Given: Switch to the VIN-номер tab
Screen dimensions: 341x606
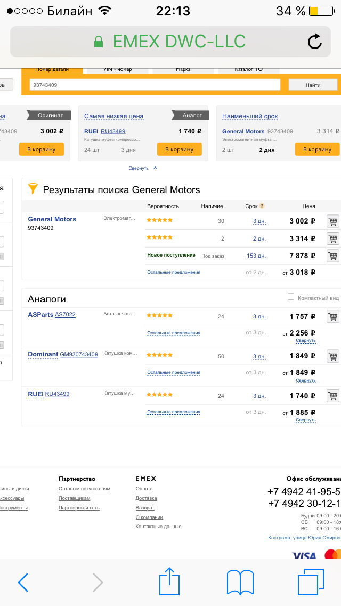Looking at the screenshot, I should point(117,69).
